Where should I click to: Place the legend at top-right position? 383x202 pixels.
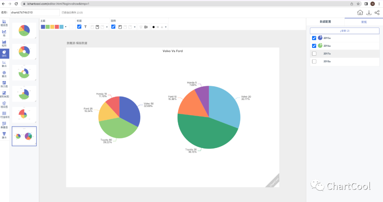point(130,27)
